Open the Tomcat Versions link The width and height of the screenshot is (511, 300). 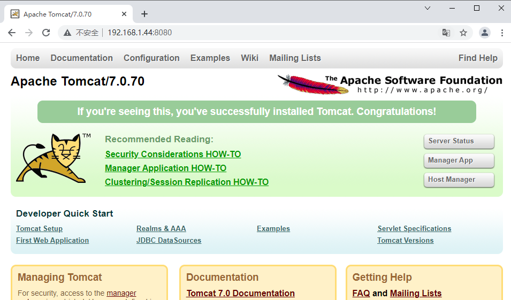(406, 241)
